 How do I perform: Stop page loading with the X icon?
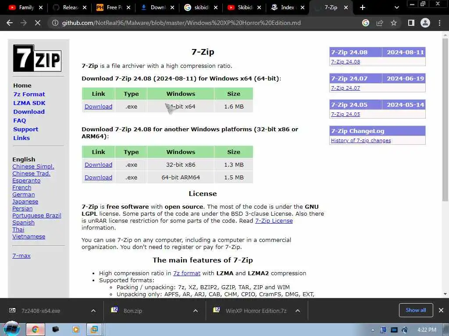[38, 23]
